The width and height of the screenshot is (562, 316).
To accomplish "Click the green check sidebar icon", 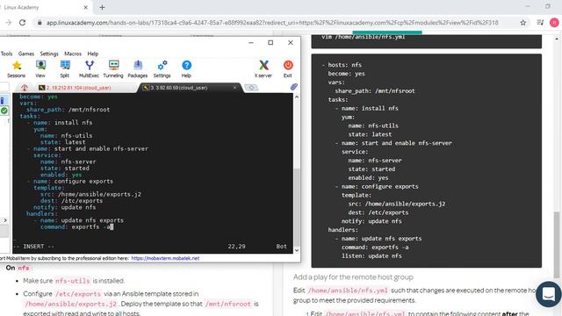I will (4, 111).
